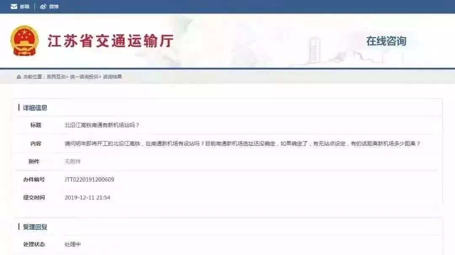Click the 受理回复 section heading
The height and width of the screenshot is (255, 455).
click(35, 227)
